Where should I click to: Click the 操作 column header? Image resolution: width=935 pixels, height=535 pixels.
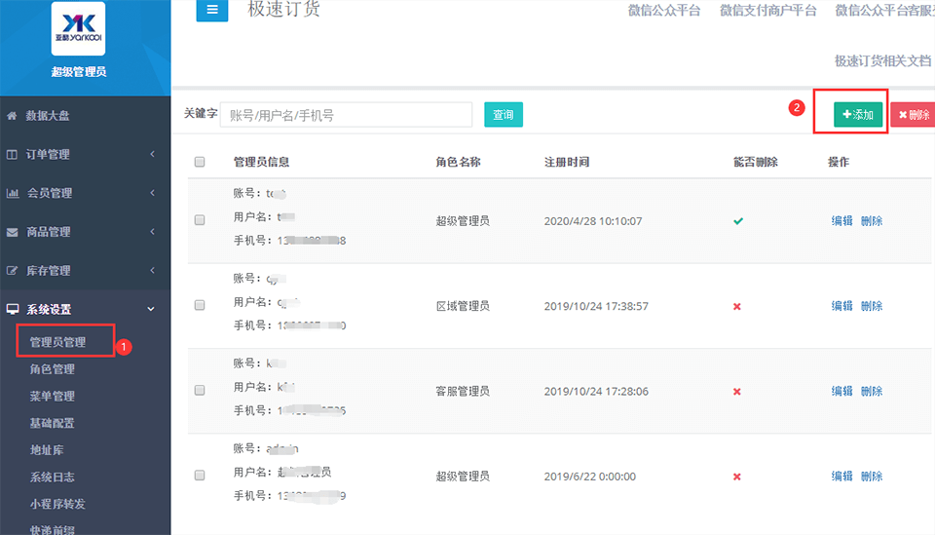[839, 162]
